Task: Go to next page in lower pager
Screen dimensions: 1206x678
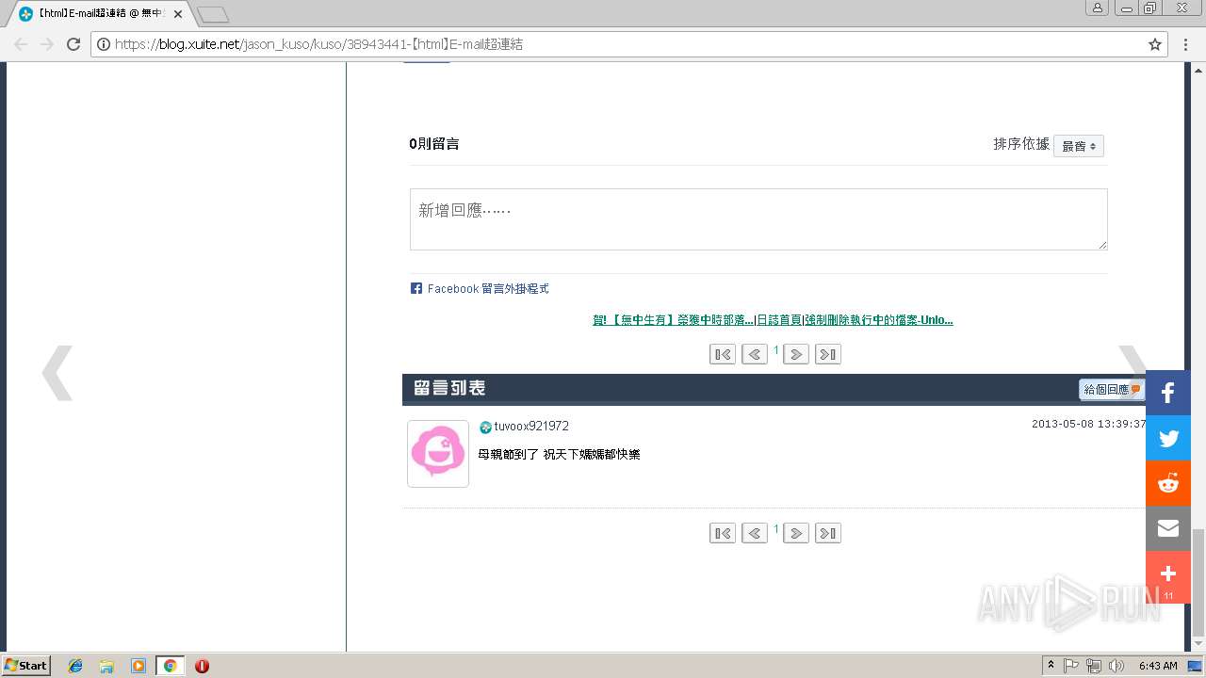Action: (x=796, y=533)
